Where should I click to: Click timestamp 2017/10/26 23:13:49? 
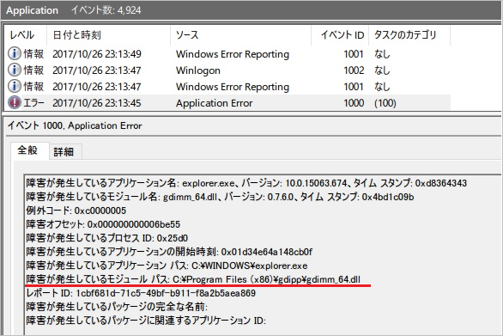97,54
